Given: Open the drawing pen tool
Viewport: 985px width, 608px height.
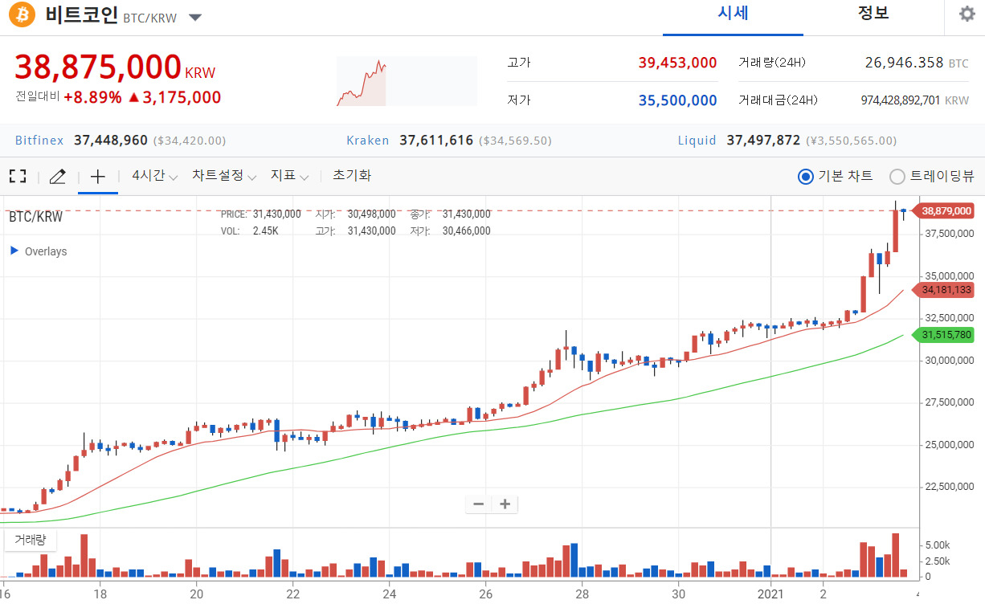Looking at the screenshot, I should 57,175.
